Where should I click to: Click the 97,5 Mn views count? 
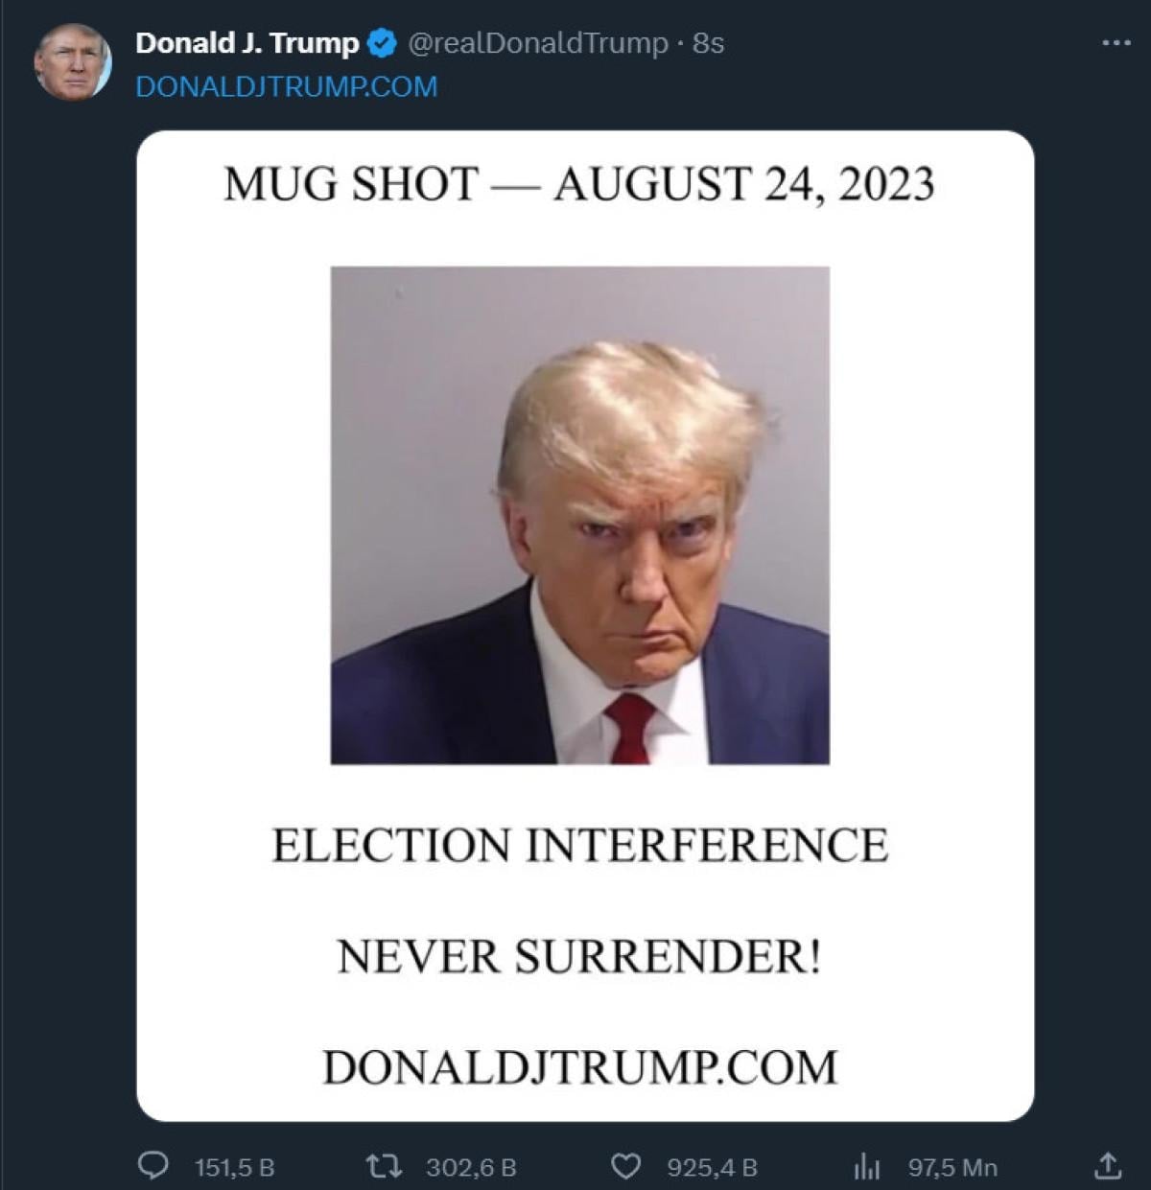click(952, 1167)
